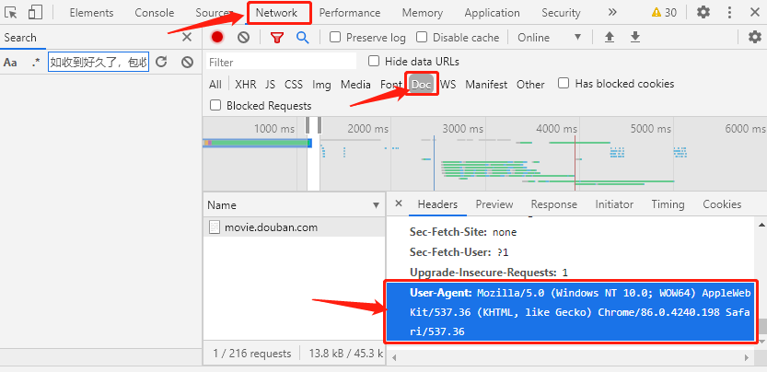Open the three-dot customize DevTools menu
Viewport: 767px width, 372px height.
pos(729,12)
